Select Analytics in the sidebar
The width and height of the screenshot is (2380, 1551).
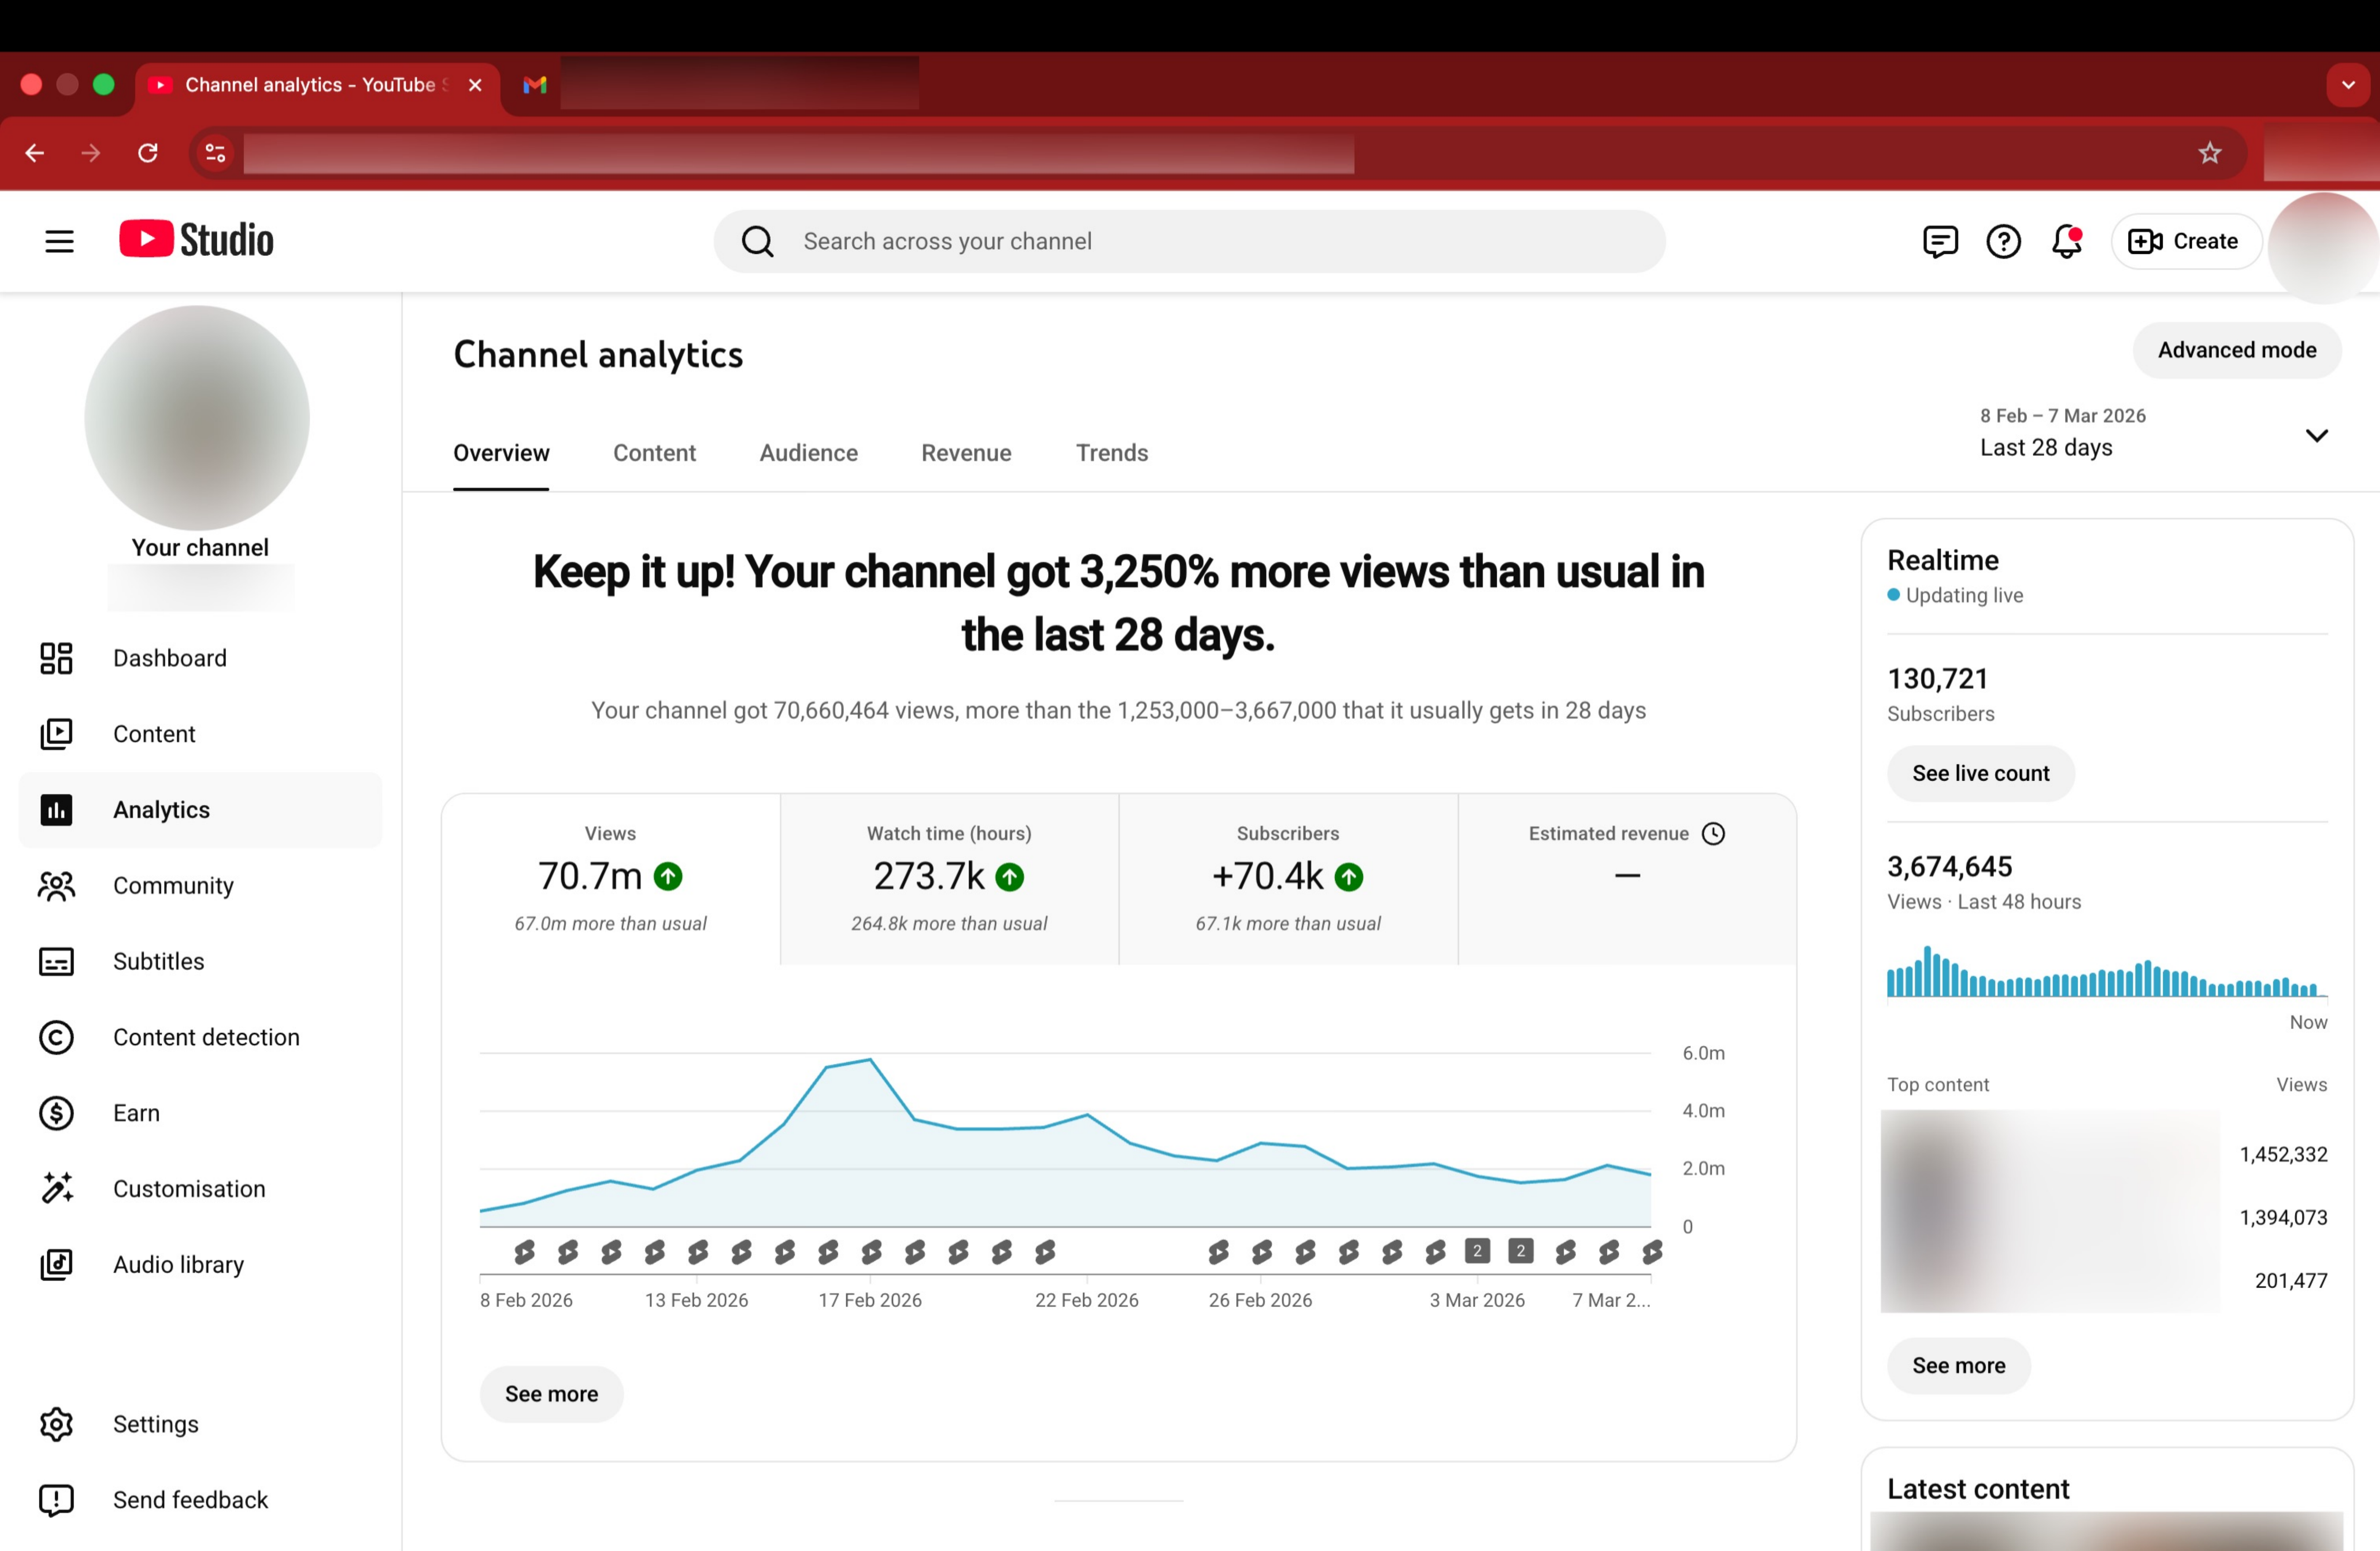tap(200, 810)
